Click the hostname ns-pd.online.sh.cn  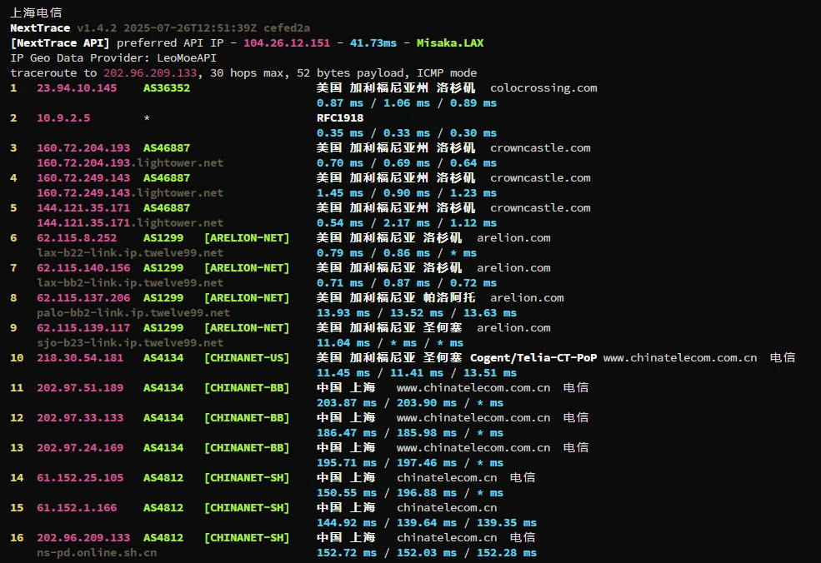tap(97, 552)
